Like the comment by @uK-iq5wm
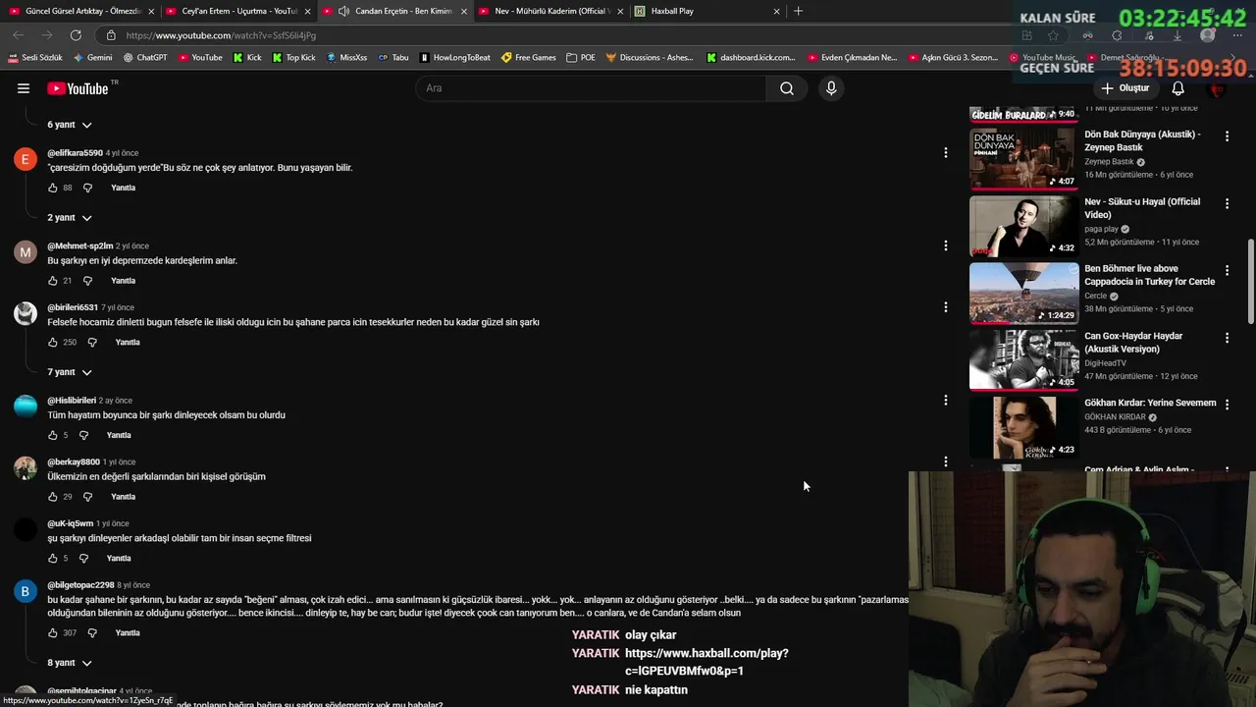This screenshot has height=707, width=1256. [x=53, y=559]
